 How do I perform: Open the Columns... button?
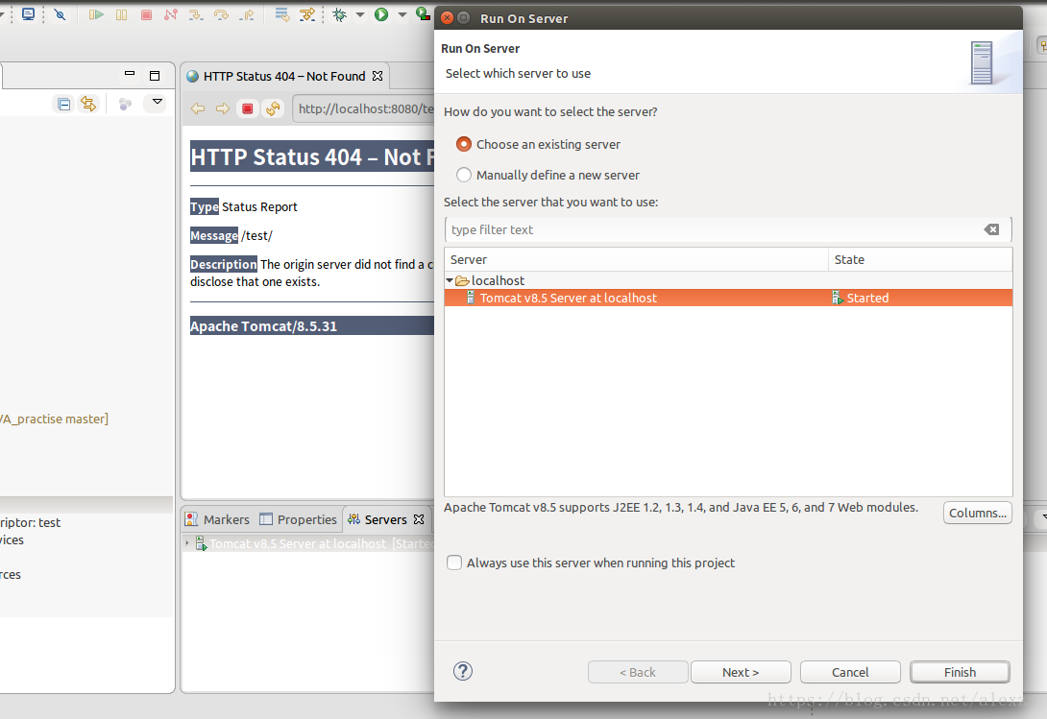tap(978, 513)
